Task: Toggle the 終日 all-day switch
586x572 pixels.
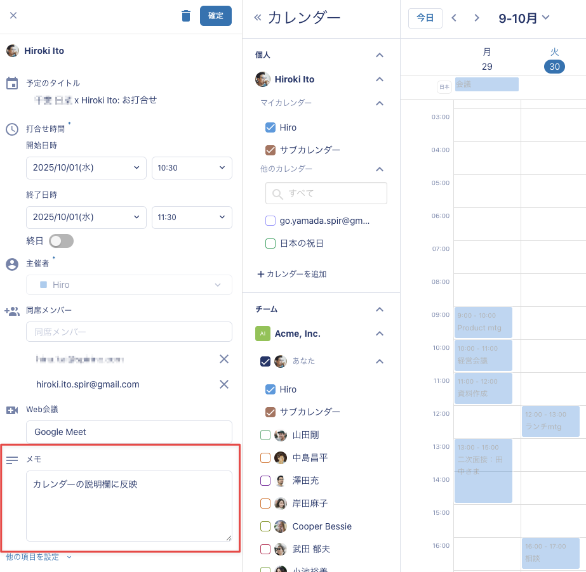Action: 62,241
